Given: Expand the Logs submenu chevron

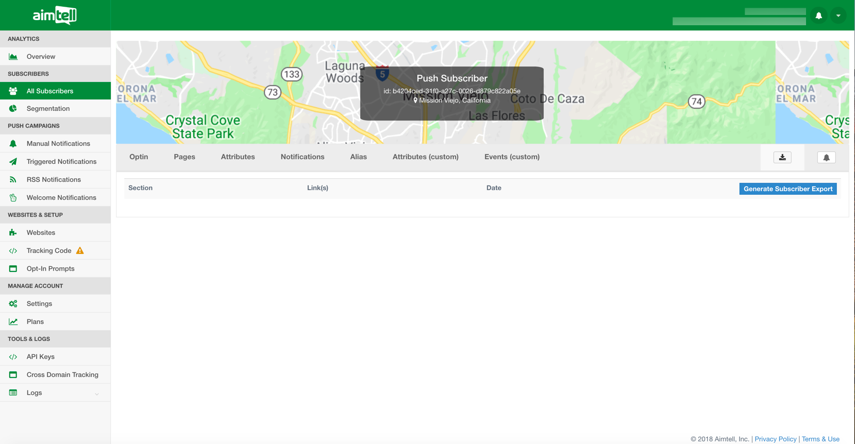Looking at the screenshot, I should tap(96, 394).
